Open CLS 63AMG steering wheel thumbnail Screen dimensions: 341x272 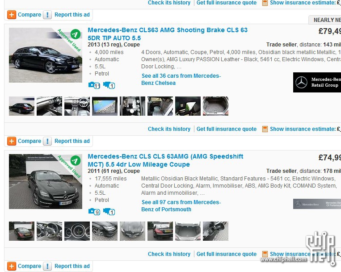point(49,231)
